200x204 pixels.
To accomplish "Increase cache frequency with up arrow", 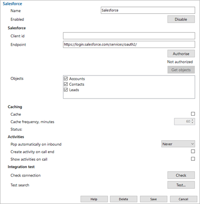I will [x=193, y=120].
